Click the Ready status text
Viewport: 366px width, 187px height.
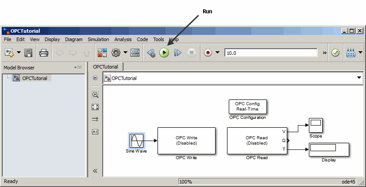point(11,181)
